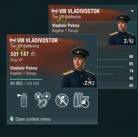Click the VIII VLADIVOSTOK title in back panel
This screenshot has height=137, width=138.
coord(79,11)
